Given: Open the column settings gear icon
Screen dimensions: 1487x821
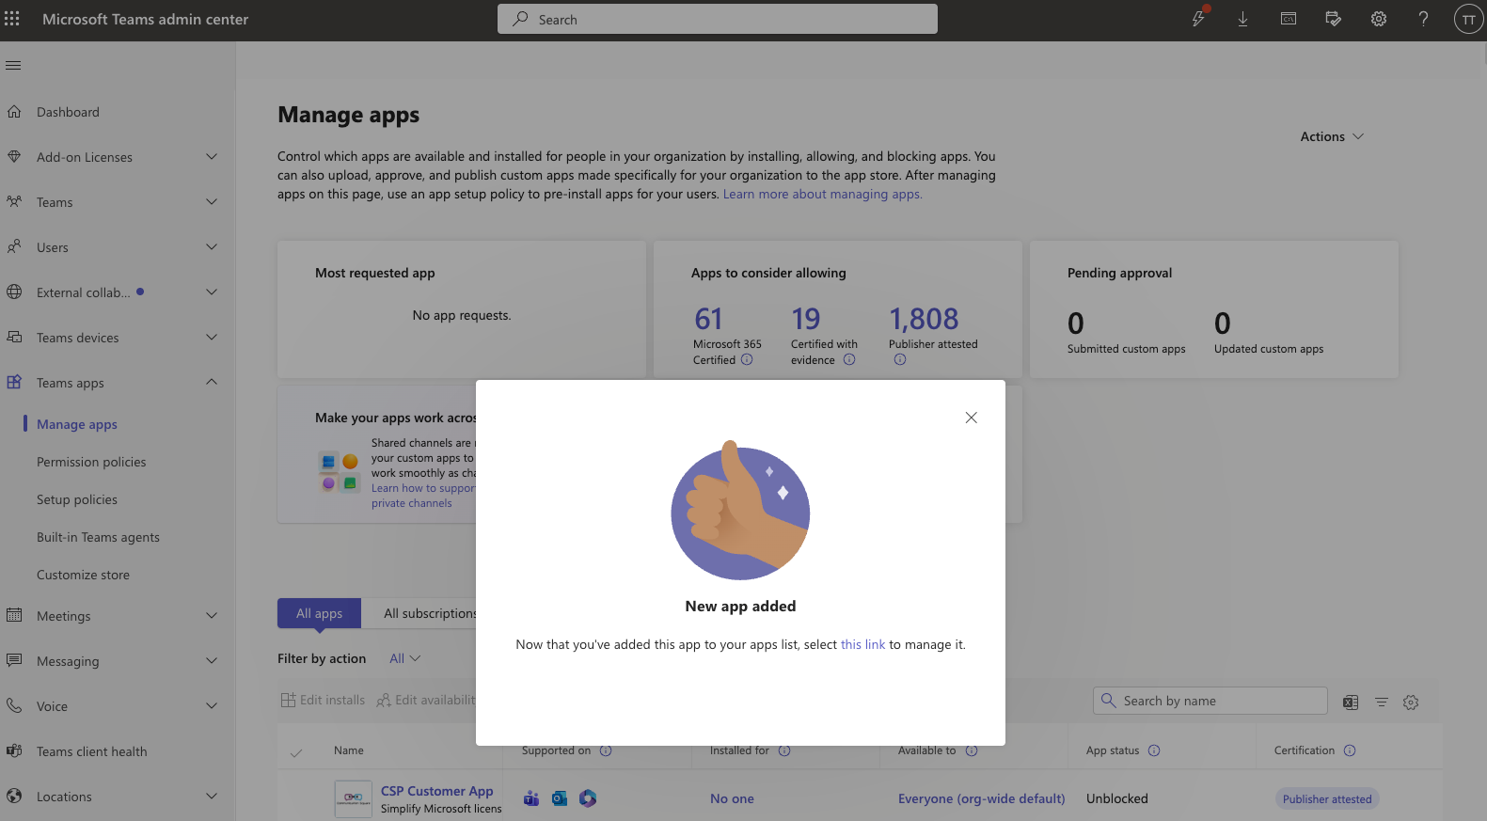Looking at the screenshot, I should (1411, 703).
